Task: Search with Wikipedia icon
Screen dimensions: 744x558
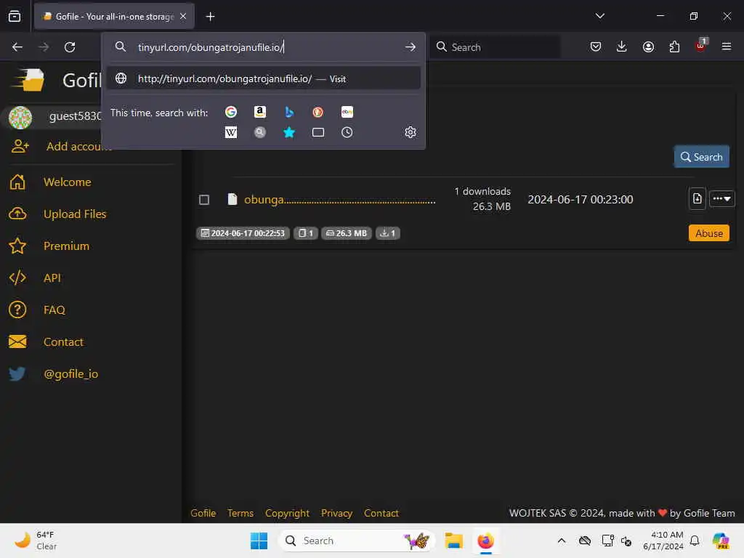Action: click(231, 132)
